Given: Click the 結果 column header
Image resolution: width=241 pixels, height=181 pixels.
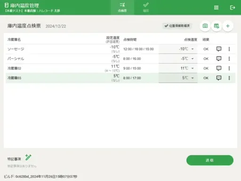Looking at the screenshot, I should pos(206,40).
